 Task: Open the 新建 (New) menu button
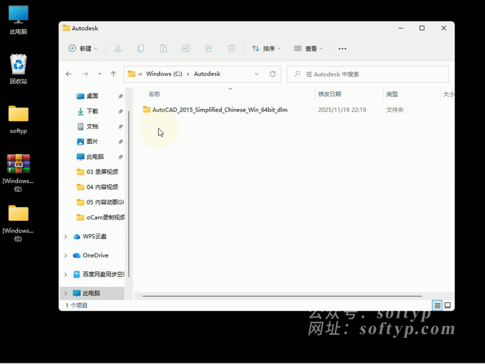click(x=83, y=49)
